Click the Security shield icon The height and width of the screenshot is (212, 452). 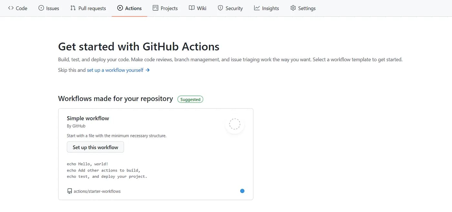(x=220, y=8)
